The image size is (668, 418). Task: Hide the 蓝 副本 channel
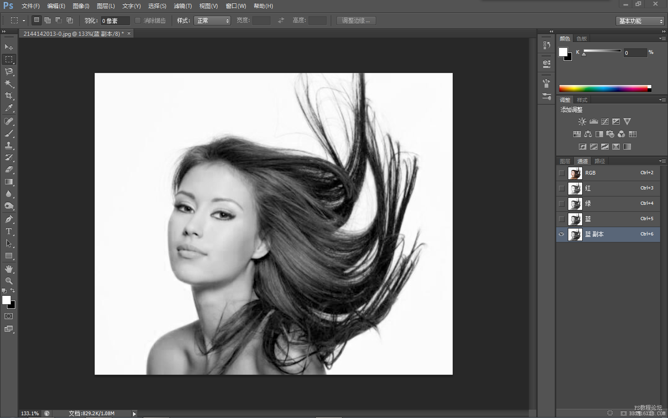(x=562, y=234)
